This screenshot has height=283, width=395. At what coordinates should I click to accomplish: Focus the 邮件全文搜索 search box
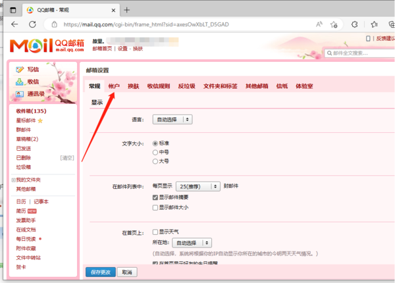pos(359,53)
